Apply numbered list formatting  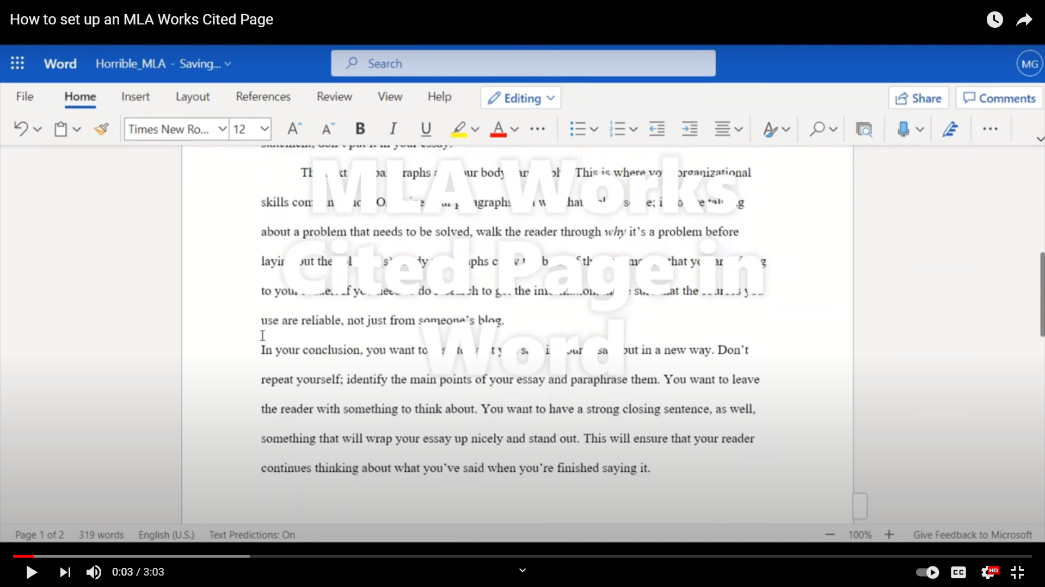pyautogui.click(x=617, y=129)
